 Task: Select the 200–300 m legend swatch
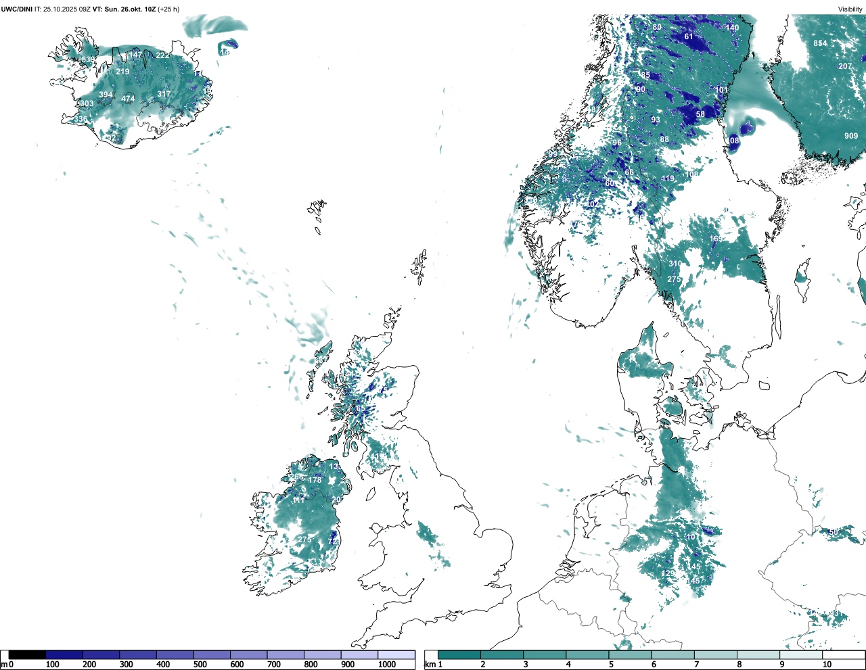tap(101, 654)
